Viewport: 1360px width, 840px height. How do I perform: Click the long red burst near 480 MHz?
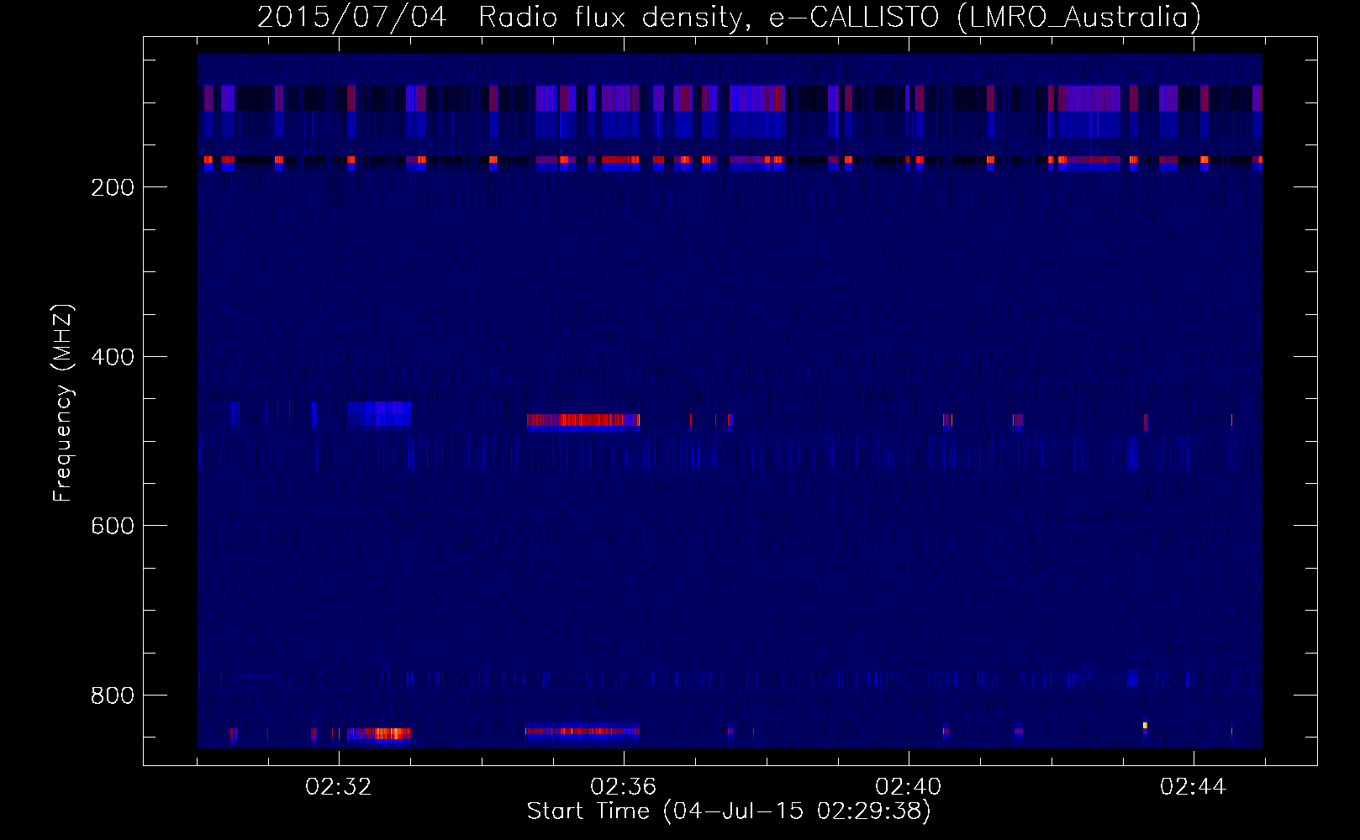click(x=583, y=421)
